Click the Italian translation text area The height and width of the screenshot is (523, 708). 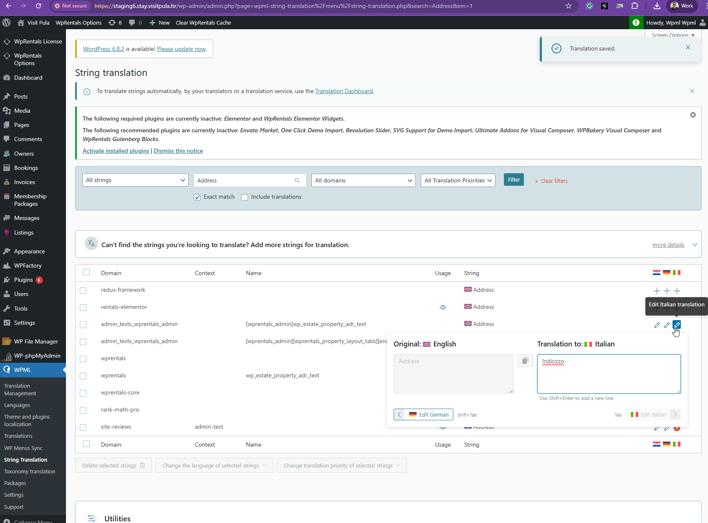[x=609, y=374]
